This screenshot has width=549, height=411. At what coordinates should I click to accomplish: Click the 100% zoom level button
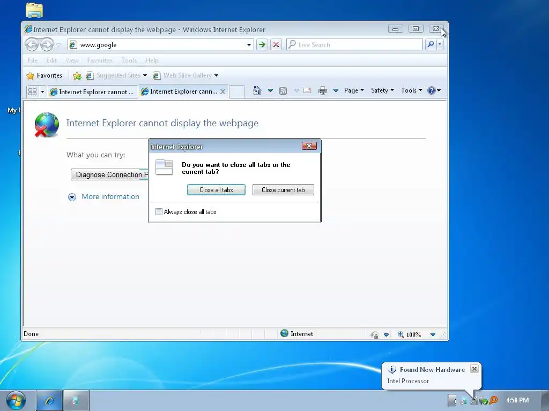409,335
